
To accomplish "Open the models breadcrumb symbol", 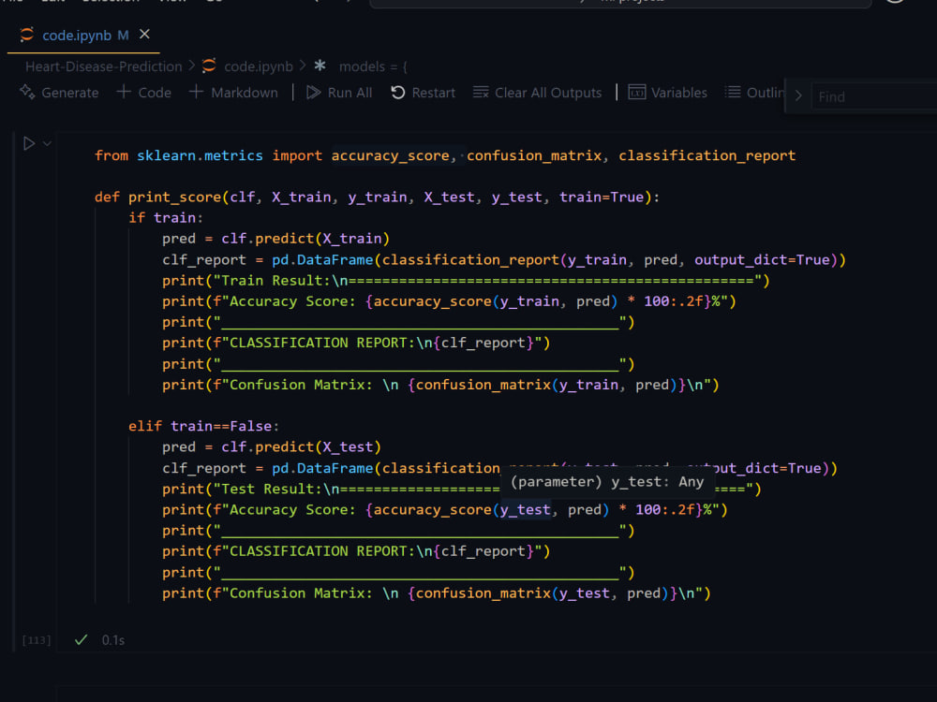I will 374,66.
